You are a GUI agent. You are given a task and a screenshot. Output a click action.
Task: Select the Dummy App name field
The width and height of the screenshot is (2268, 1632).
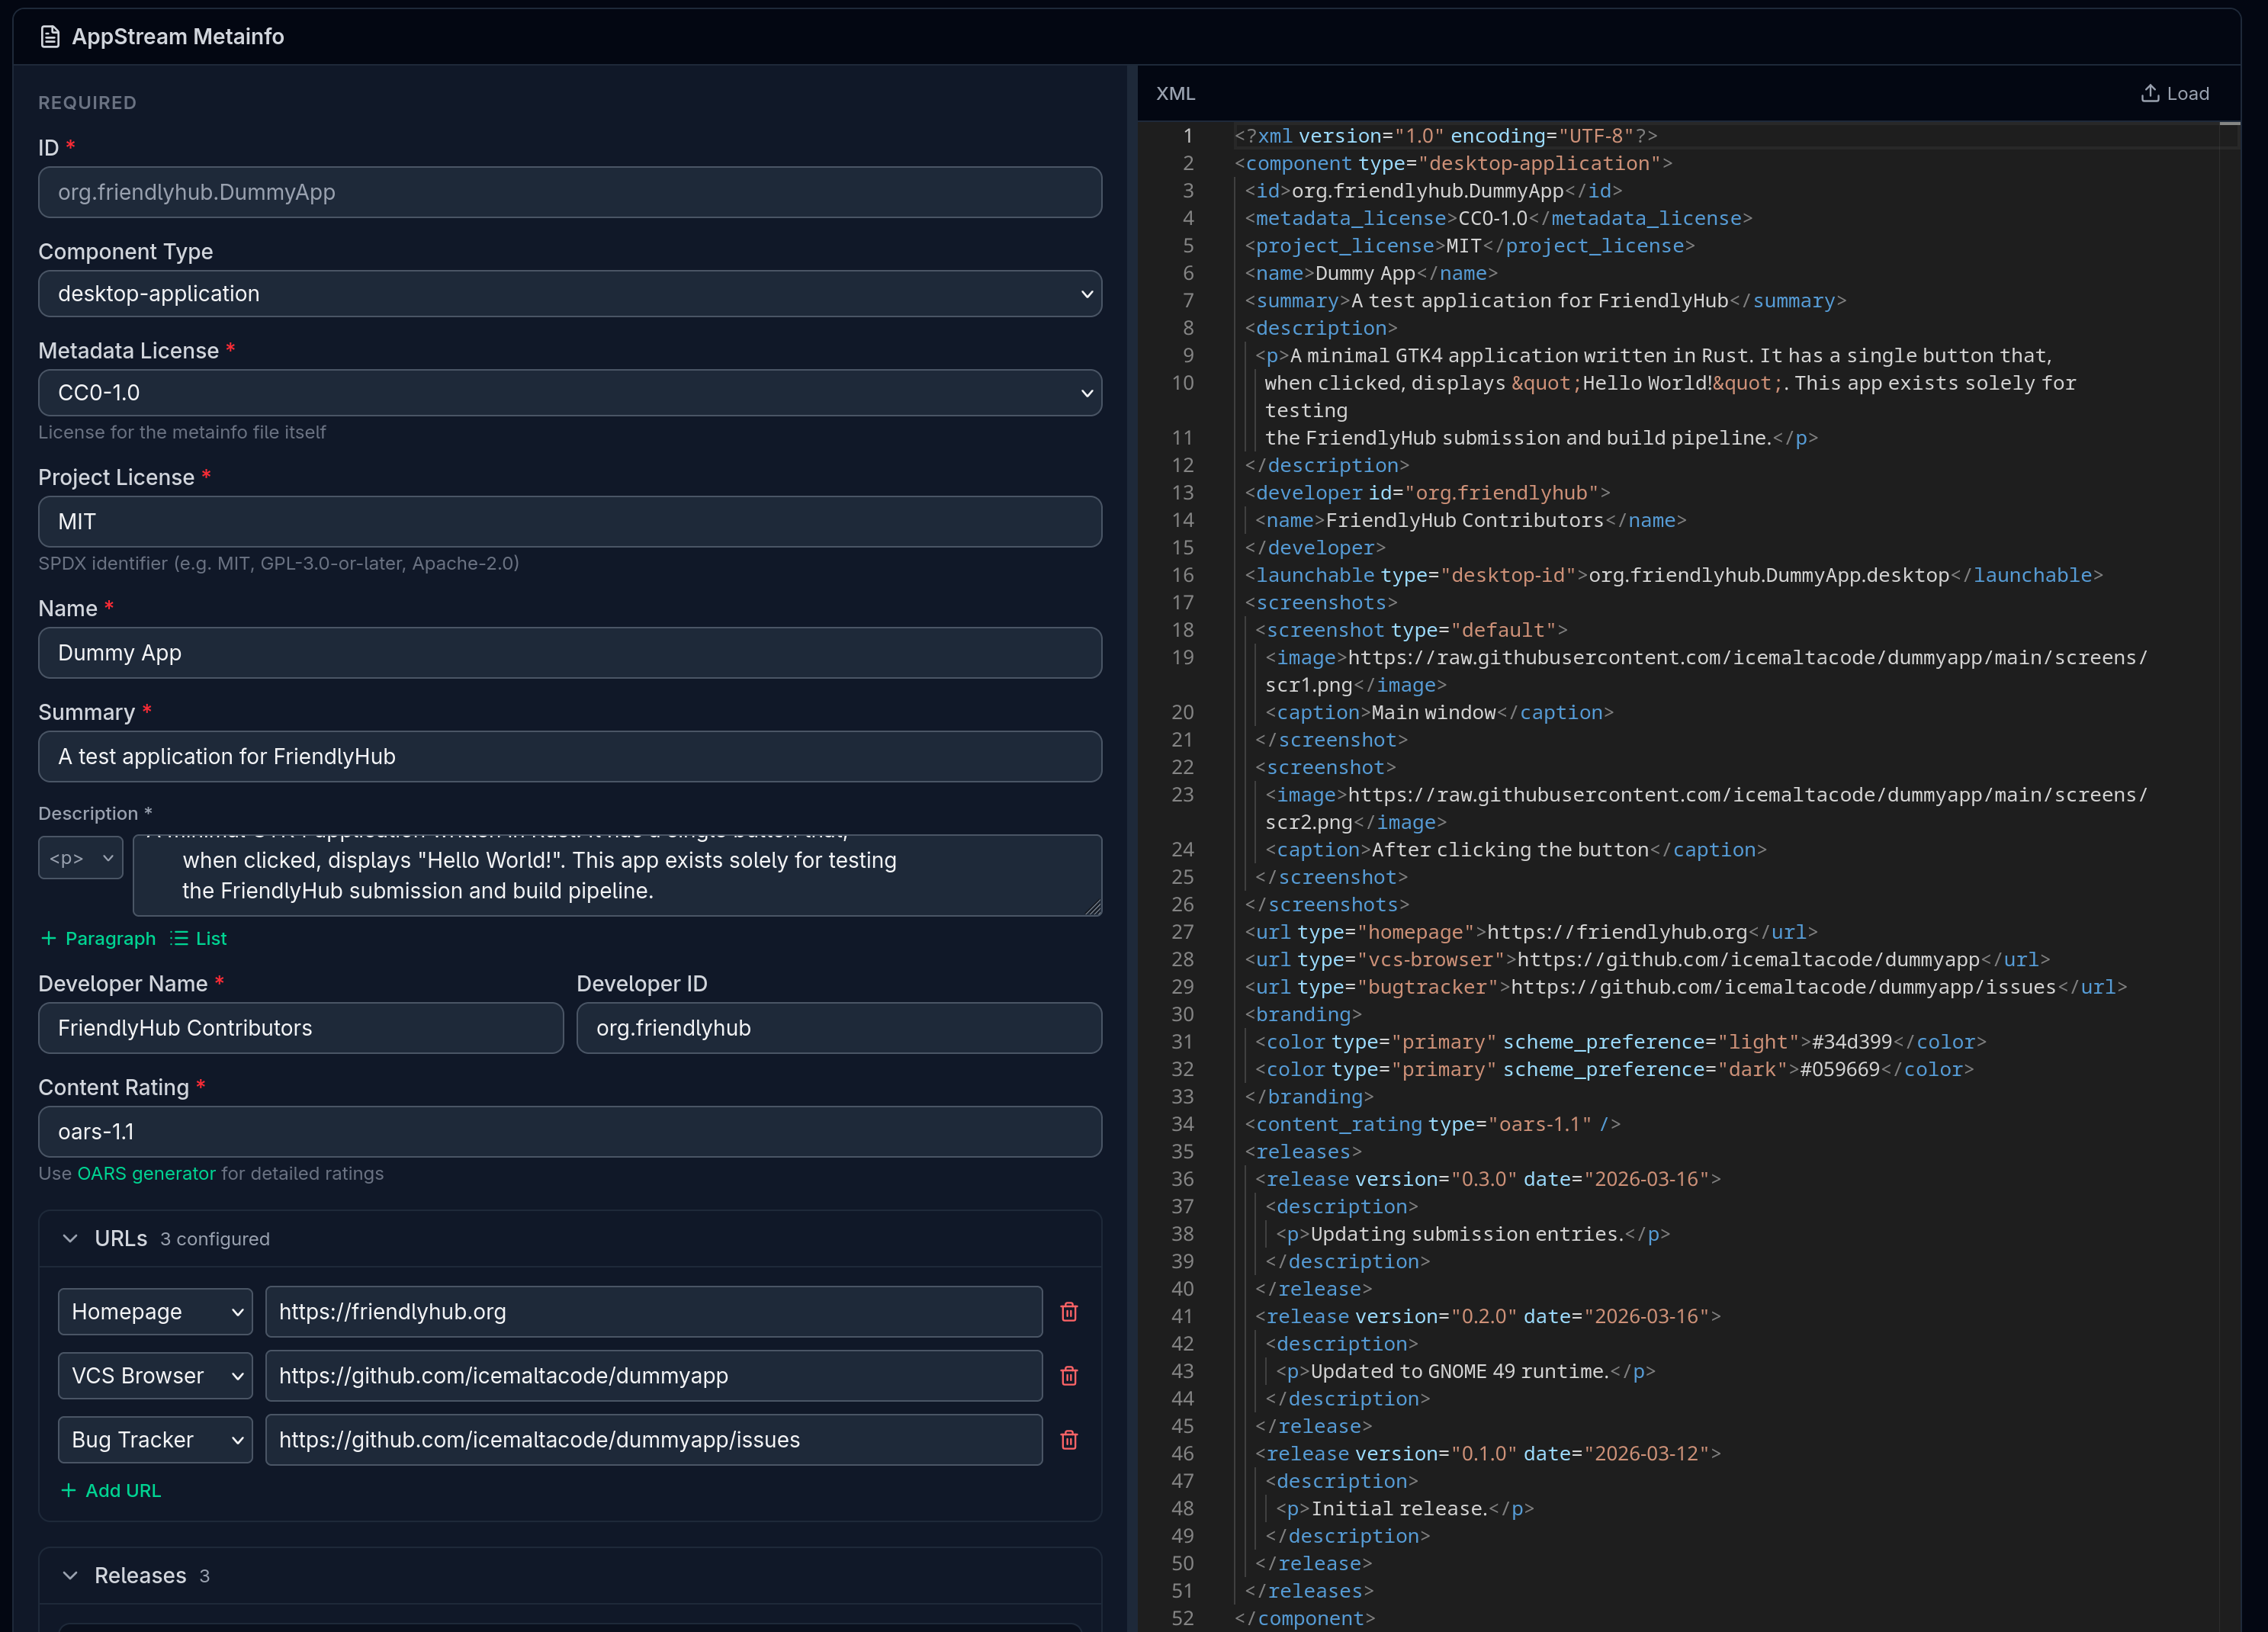click(x=570, y=652)
